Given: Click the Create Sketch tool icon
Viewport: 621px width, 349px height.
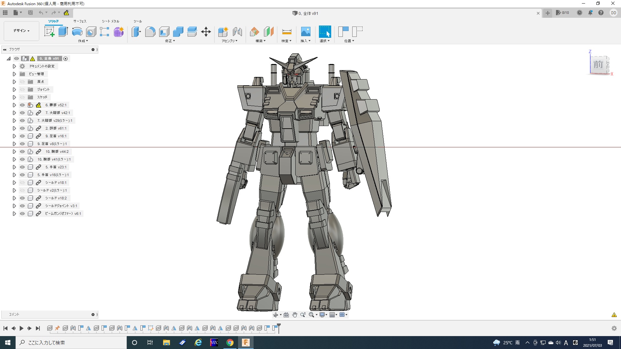Looking at the screenshot, I should pyautogui.click(x=49, y=32).
